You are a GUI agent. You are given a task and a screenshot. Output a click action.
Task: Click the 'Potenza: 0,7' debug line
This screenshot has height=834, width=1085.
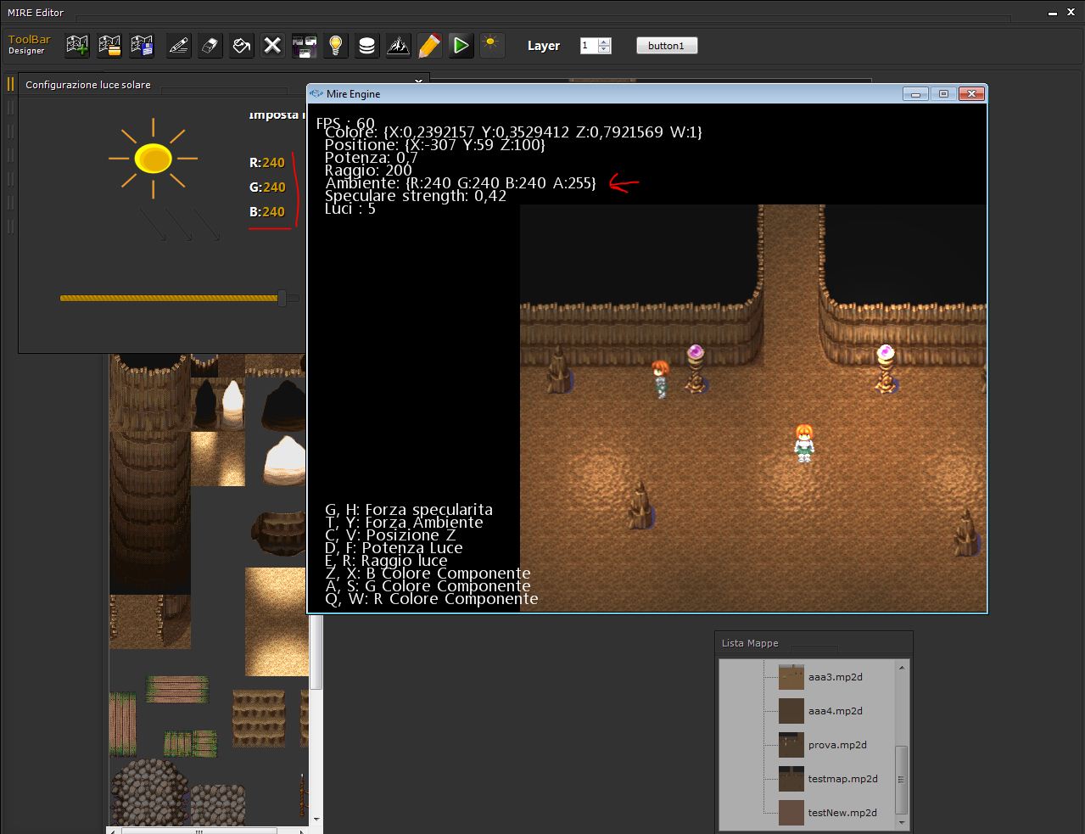tap(372, 158)
